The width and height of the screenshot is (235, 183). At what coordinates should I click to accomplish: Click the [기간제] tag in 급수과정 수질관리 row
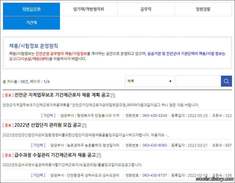[38, 175]
